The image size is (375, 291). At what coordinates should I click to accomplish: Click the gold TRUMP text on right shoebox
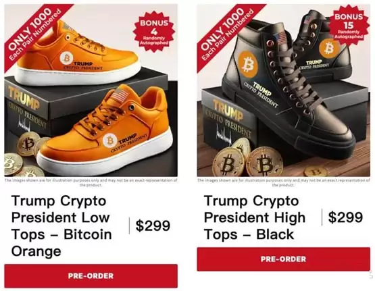pyautogui.click(x=228, y=109)
